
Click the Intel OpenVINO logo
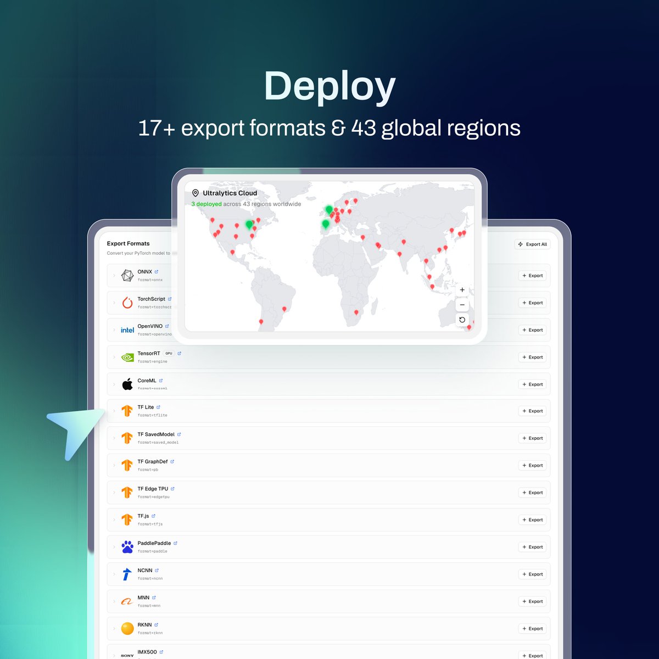coord(127,330)
